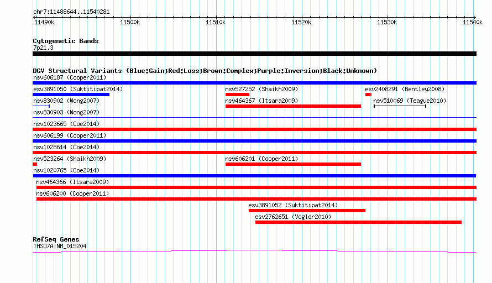
Task: Select nsv606200 (Cooper2011) label
Action: (x=72, y=193)
